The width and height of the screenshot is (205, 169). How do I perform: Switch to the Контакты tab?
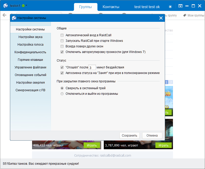pos(111,7)
